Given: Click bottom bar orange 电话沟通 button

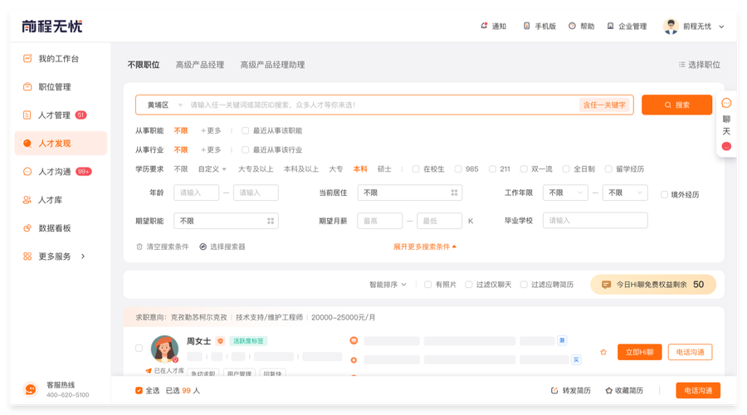Looking at the screenshot, I should 698,391.
